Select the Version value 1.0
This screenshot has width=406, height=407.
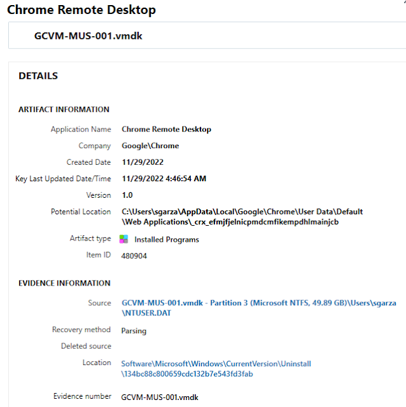pos(127,195)
